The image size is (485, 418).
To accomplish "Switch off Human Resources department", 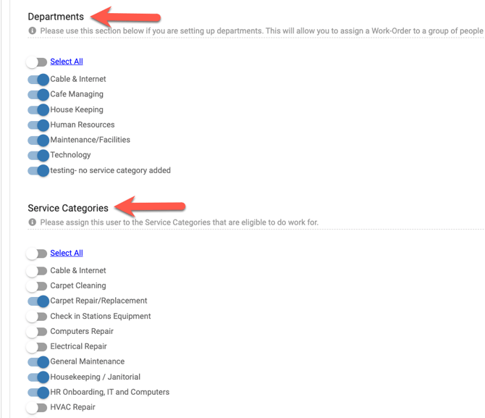I will click(x=38, y=125).
